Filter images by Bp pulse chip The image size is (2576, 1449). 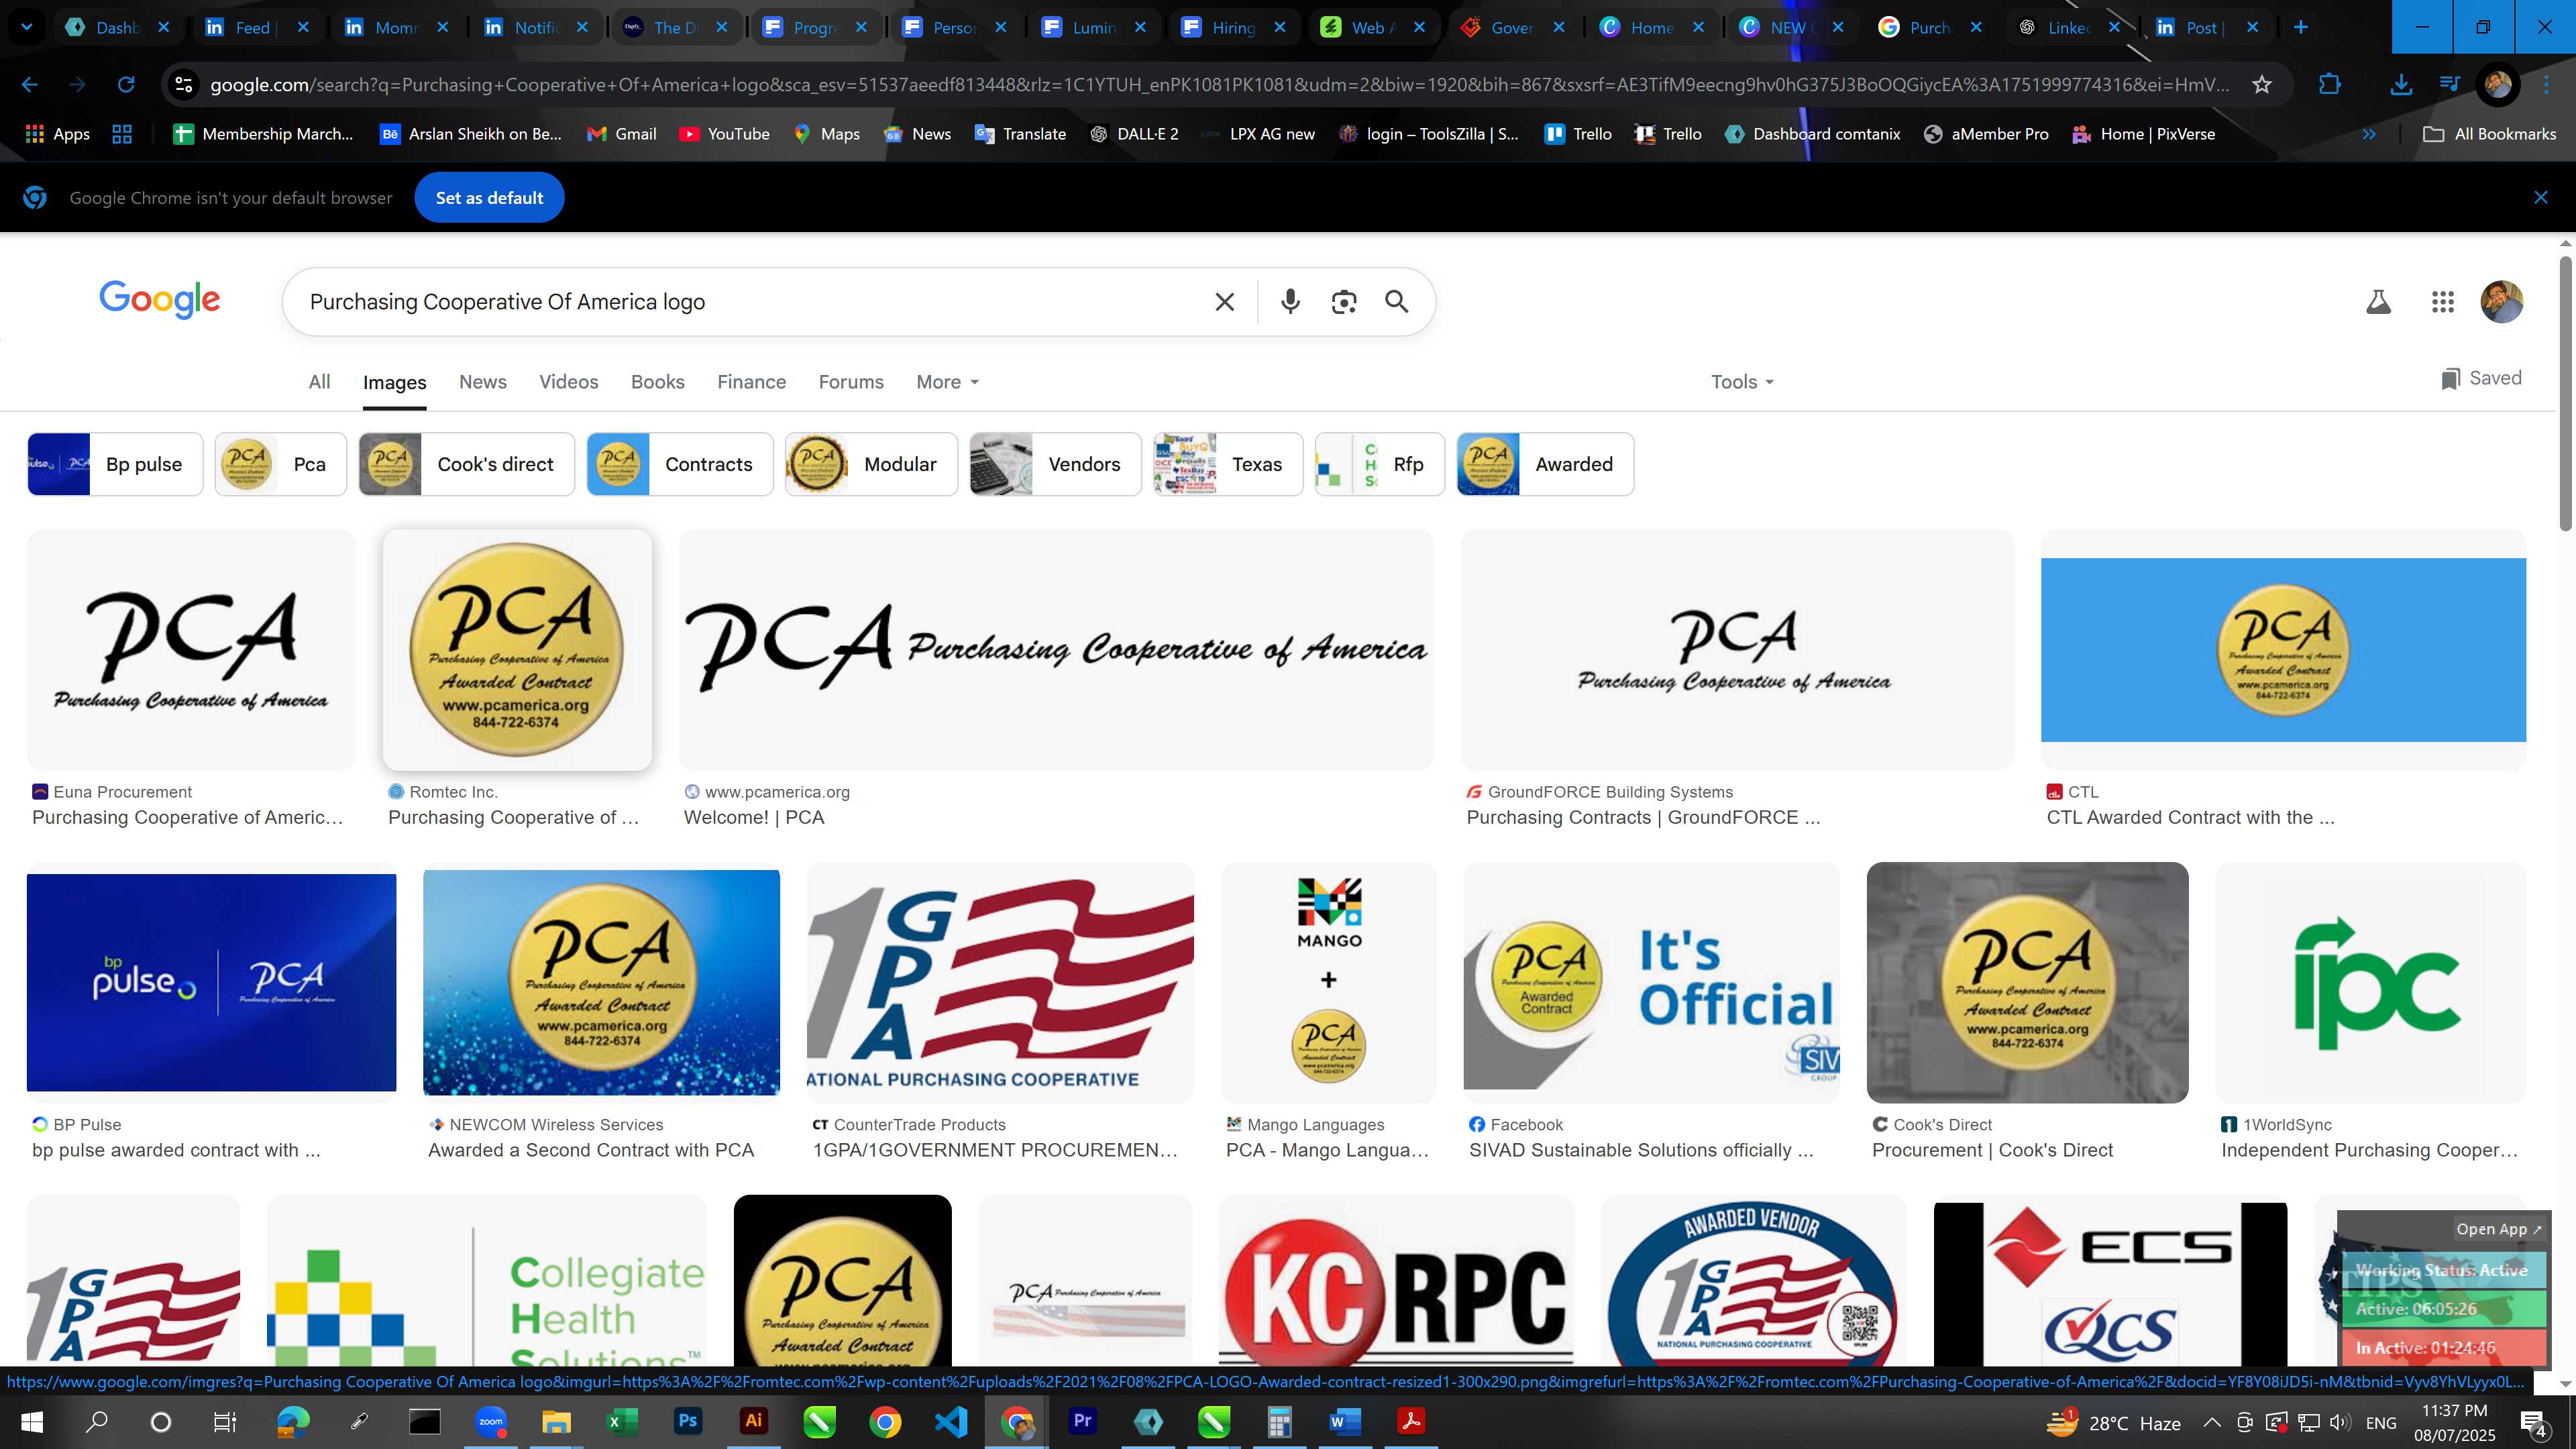(115, 464)
